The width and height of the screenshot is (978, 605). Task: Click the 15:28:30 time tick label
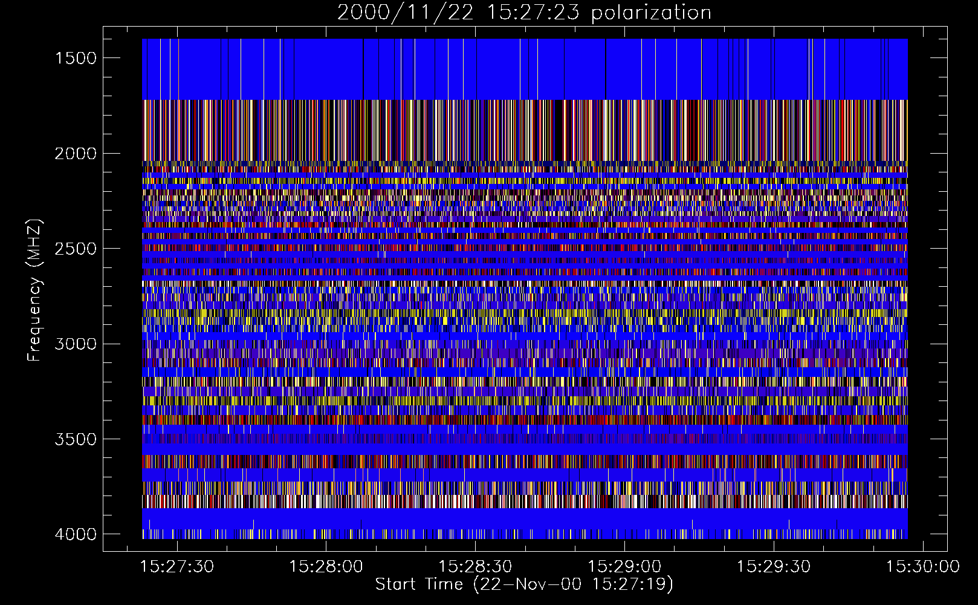475,566
